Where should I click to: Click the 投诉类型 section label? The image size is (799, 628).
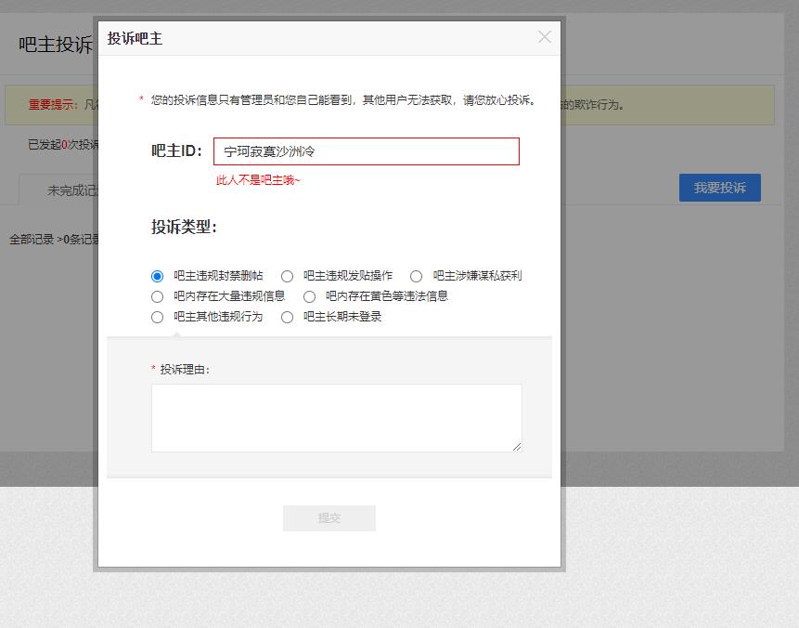tap(184, 228)
